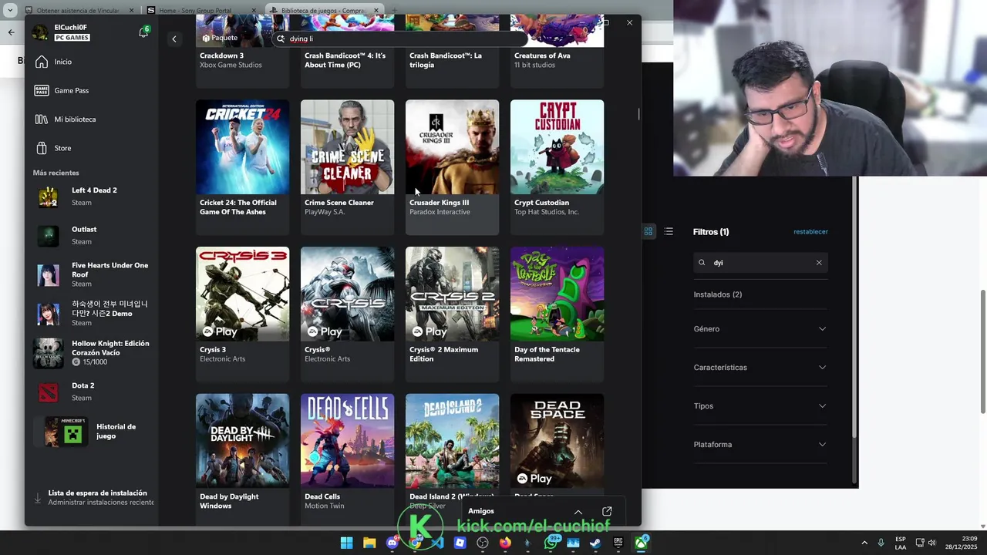Open Firefox from the taskbar
The height and width of the screenshot is (555, 987).
[x=505, y=543]
